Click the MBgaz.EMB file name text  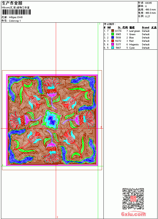coord(16,17)
